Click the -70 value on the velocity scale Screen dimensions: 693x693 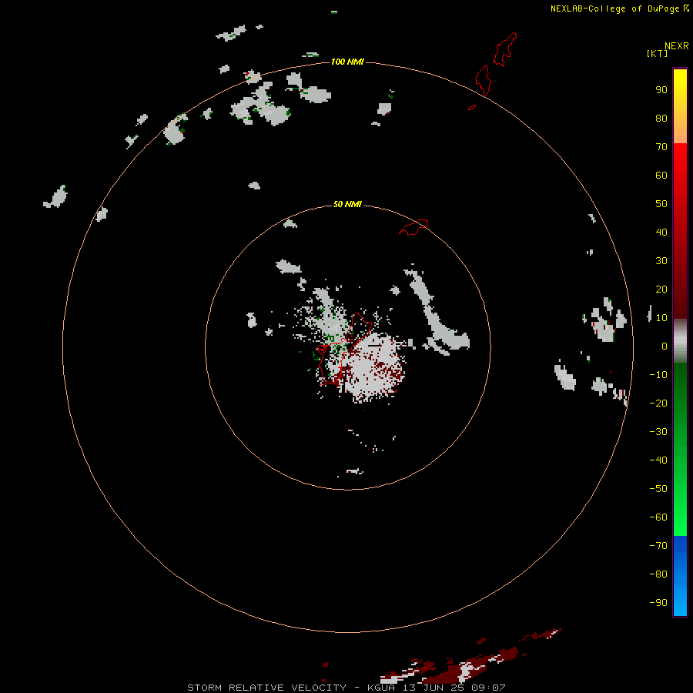(658, 545)
